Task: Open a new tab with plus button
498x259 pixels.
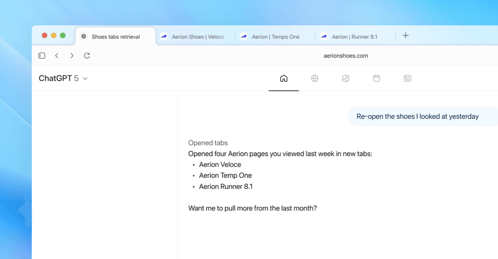Action: 405,36
